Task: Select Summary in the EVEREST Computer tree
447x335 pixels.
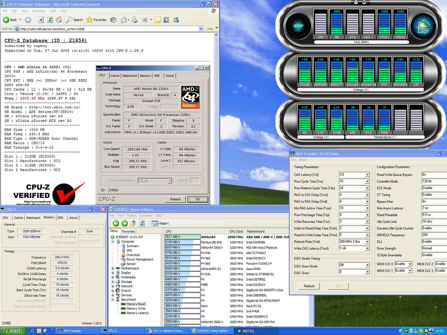Action: coord(133,246)
